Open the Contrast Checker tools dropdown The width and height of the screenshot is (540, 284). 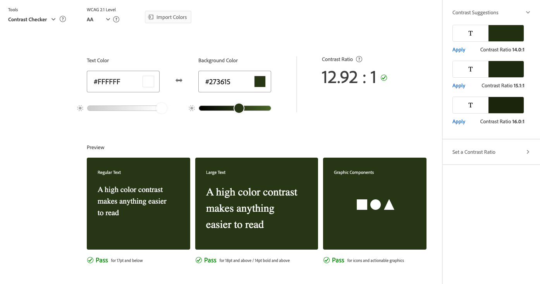coord(32,19)
